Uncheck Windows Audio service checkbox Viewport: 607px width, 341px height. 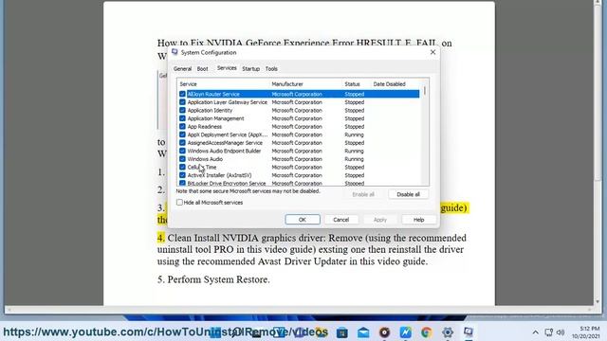click(182, 159)
